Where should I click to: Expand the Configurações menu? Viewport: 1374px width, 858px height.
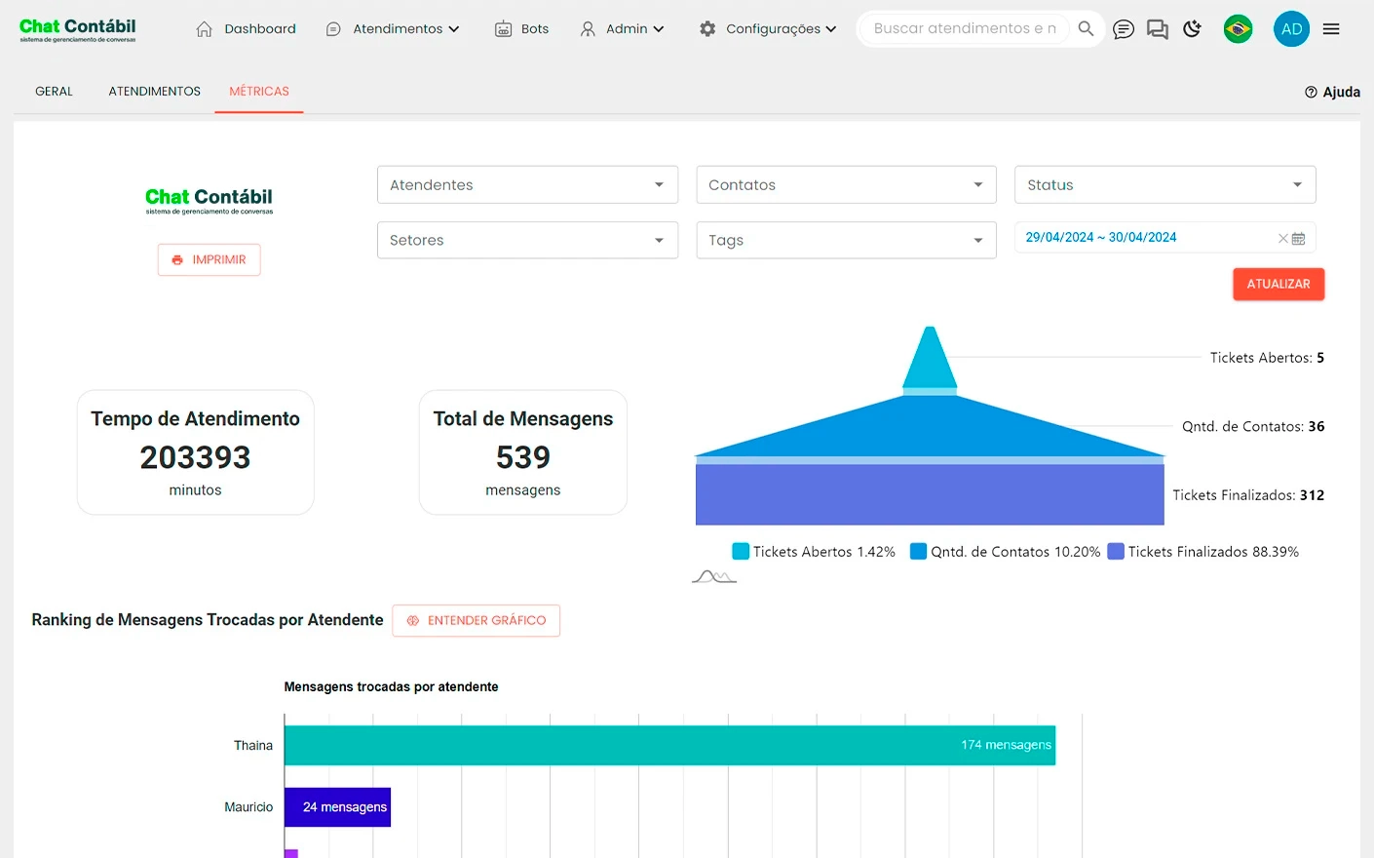[768, 29]
